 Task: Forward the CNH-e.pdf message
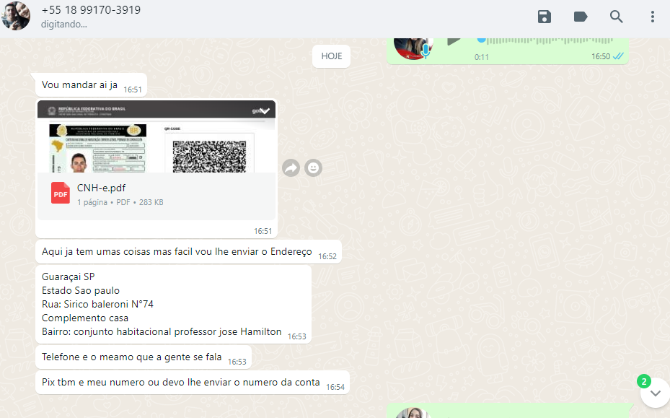tap(291, 168)
